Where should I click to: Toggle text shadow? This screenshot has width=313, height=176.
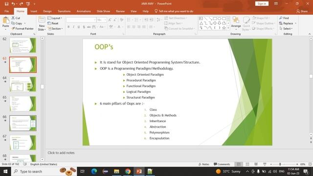click(x=84, y=27)
